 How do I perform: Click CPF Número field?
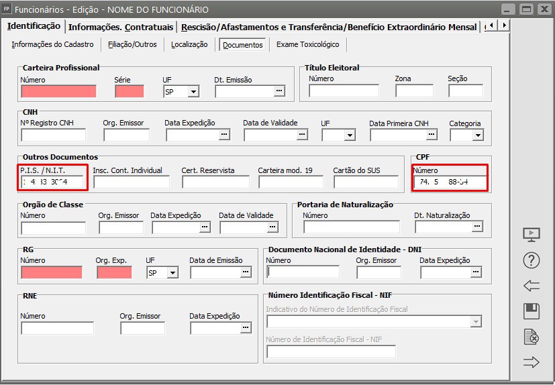(450, 182)
